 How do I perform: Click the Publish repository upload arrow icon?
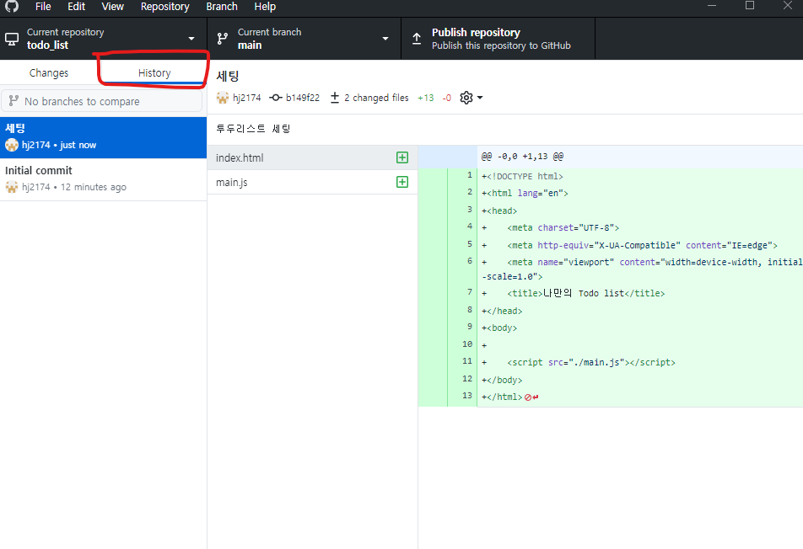point(417,39)
